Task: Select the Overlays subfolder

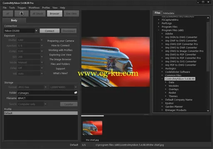Action: 173,89
